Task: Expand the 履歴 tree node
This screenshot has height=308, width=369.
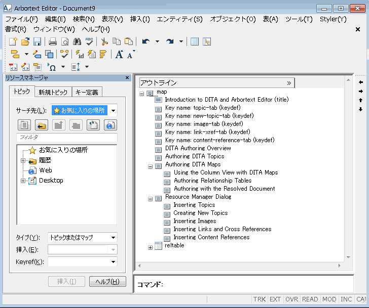Action: click(x=23, y=160)
